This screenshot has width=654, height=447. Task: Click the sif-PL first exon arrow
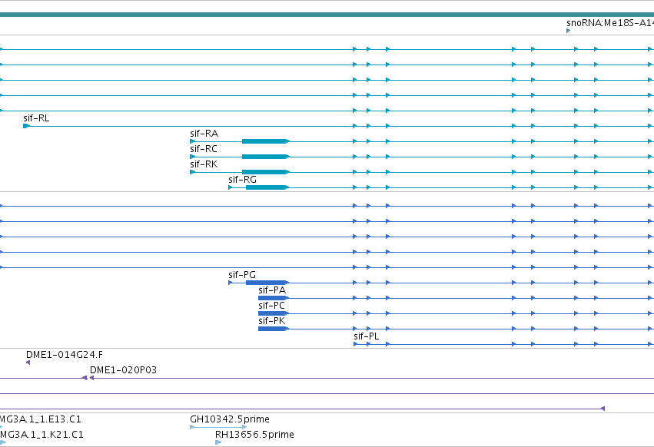click(355, 344)
